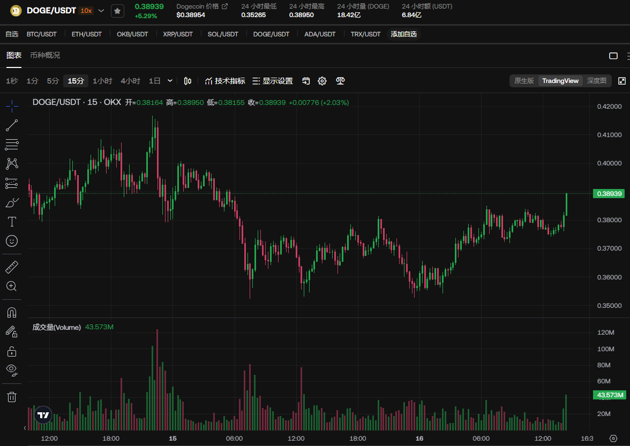Toggle lock all drawing tools
Screen dimensions: 630x446
(x=12, y=351)
